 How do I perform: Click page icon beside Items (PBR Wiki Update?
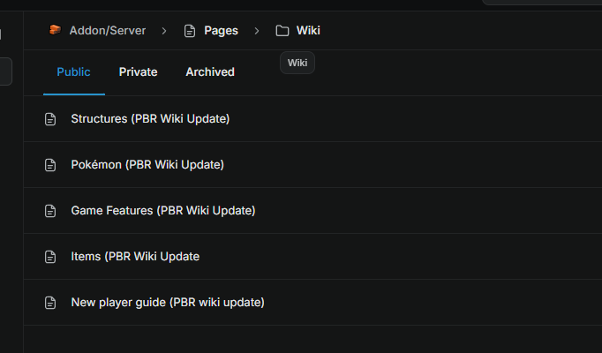(50, 257)
